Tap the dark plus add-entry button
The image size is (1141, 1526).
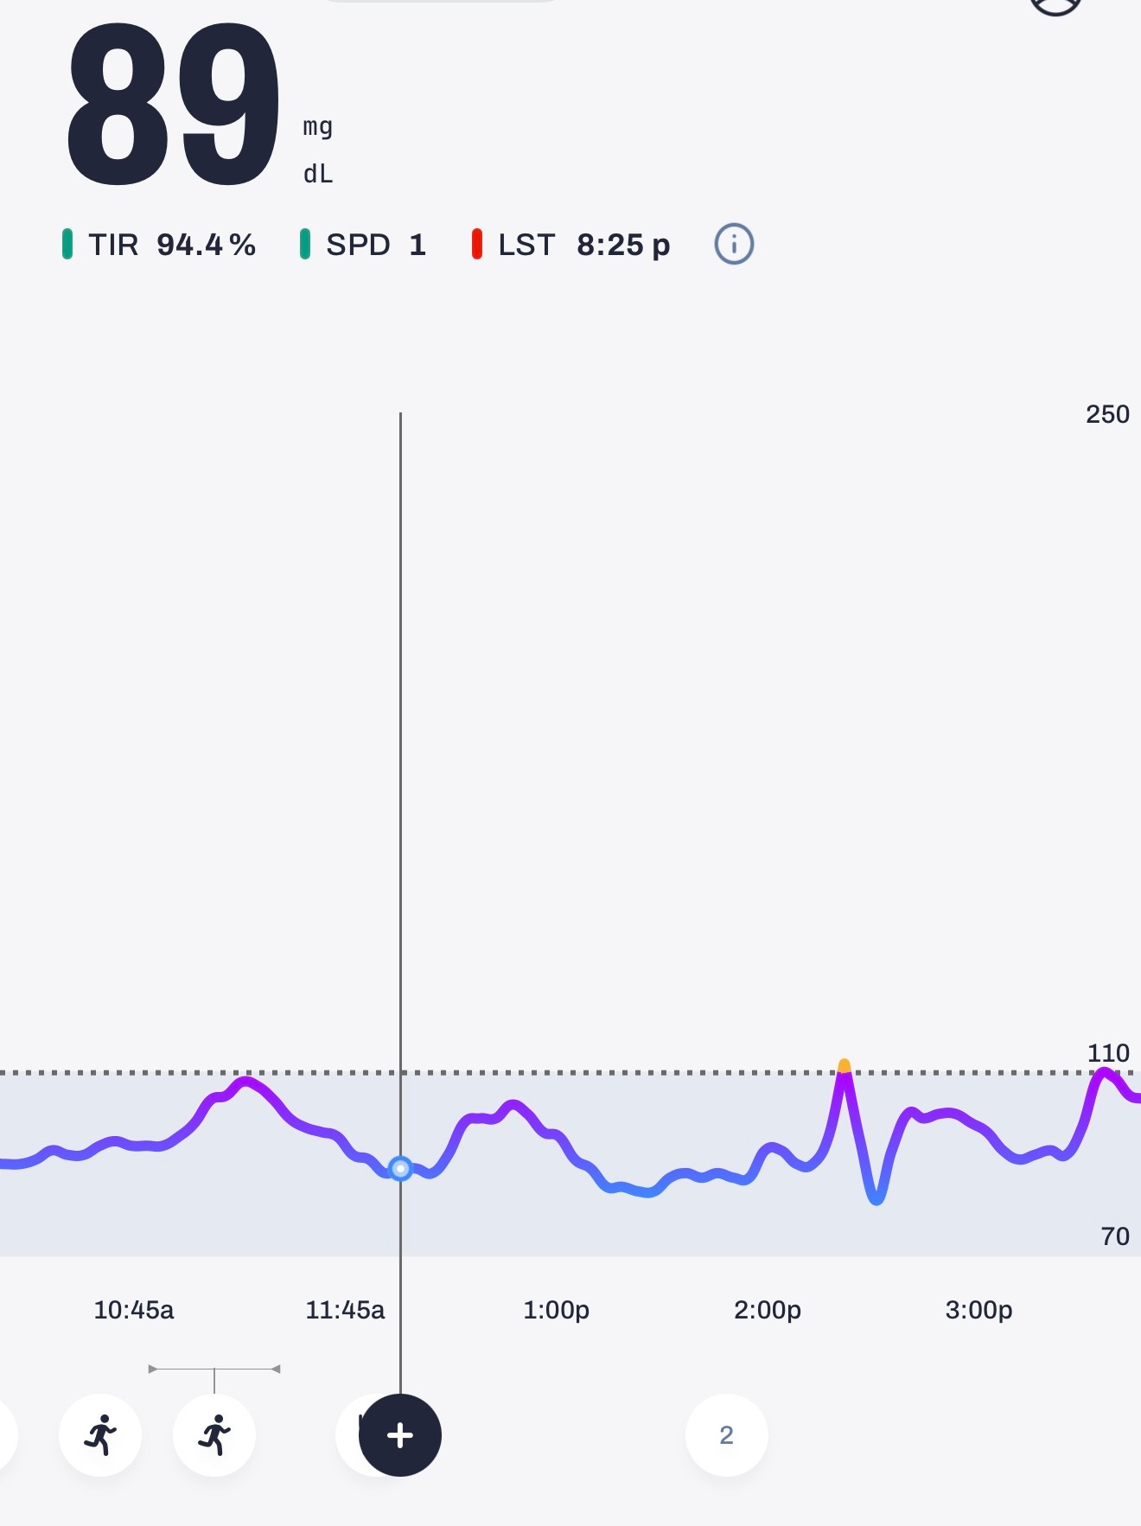pyautogui.click(x=400, y=1435)
